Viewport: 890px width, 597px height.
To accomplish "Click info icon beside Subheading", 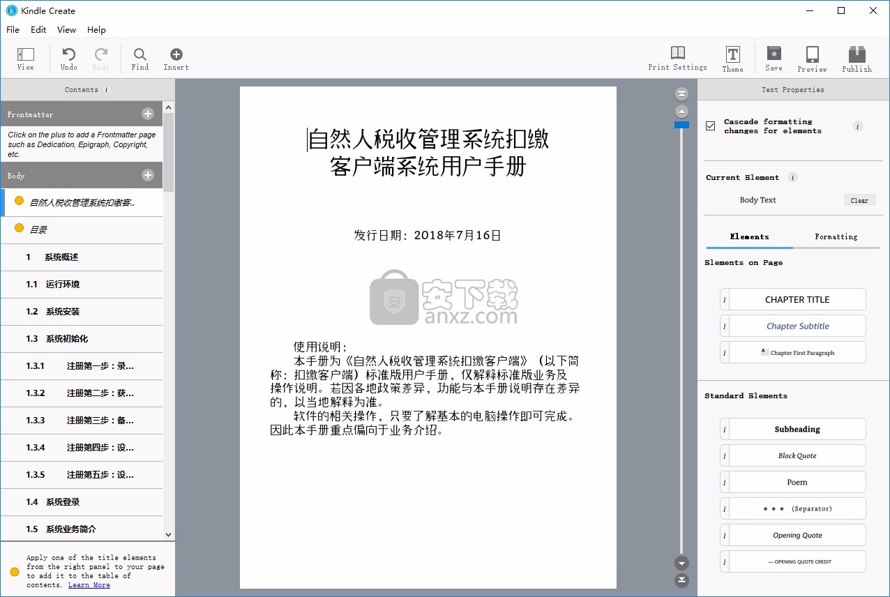I will [725, 429].
